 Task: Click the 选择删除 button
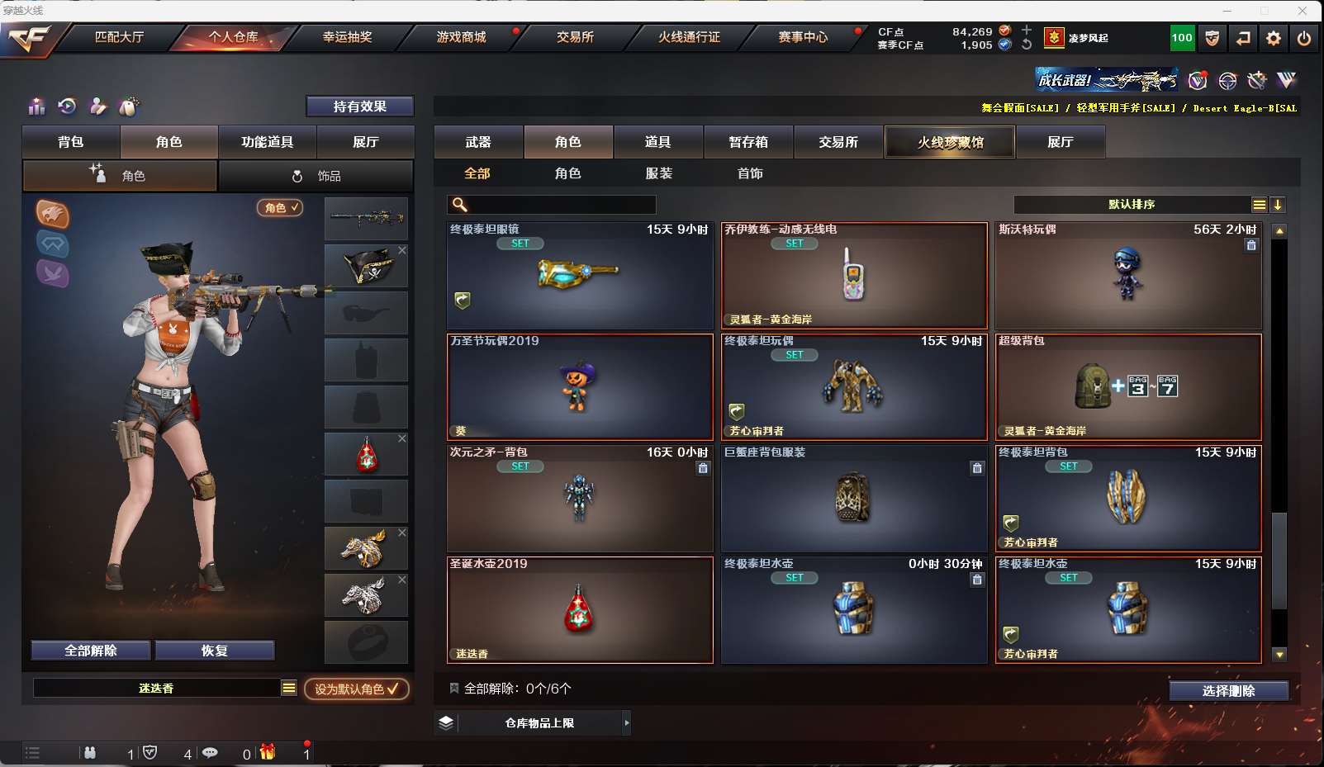coord(1228,691)
